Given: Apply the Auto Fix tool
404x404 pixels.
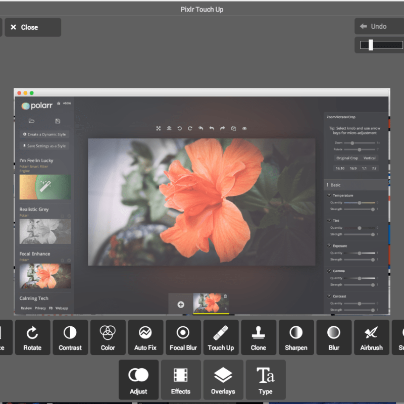Looking at the screenshot, I should 145,337.
